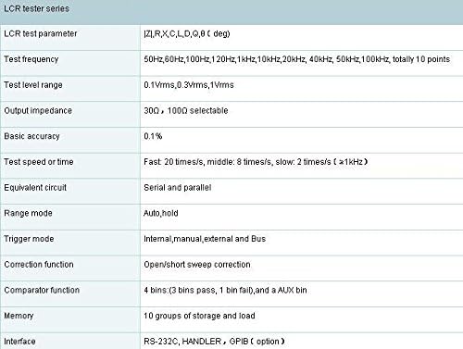Viewport: 463px width, 349px height.
Task: Click the '4 bins:(3 bins pass' value
Action: point(225,290)
